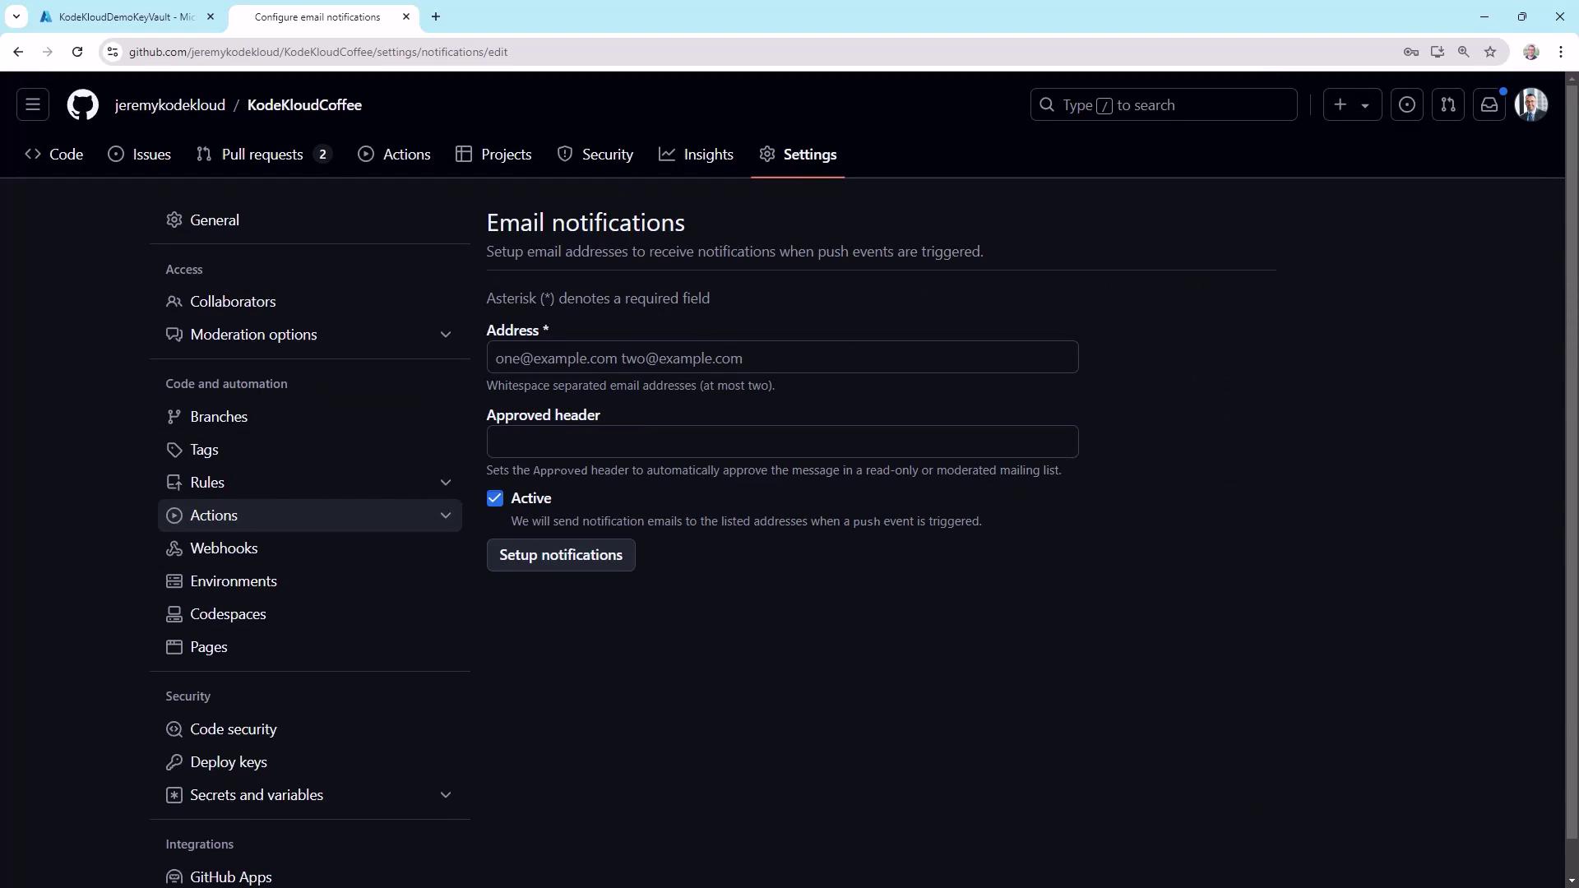This screenshot has height=888, width=1579.
Task: Open the issues icon in header
Action: click(1407, 104)
